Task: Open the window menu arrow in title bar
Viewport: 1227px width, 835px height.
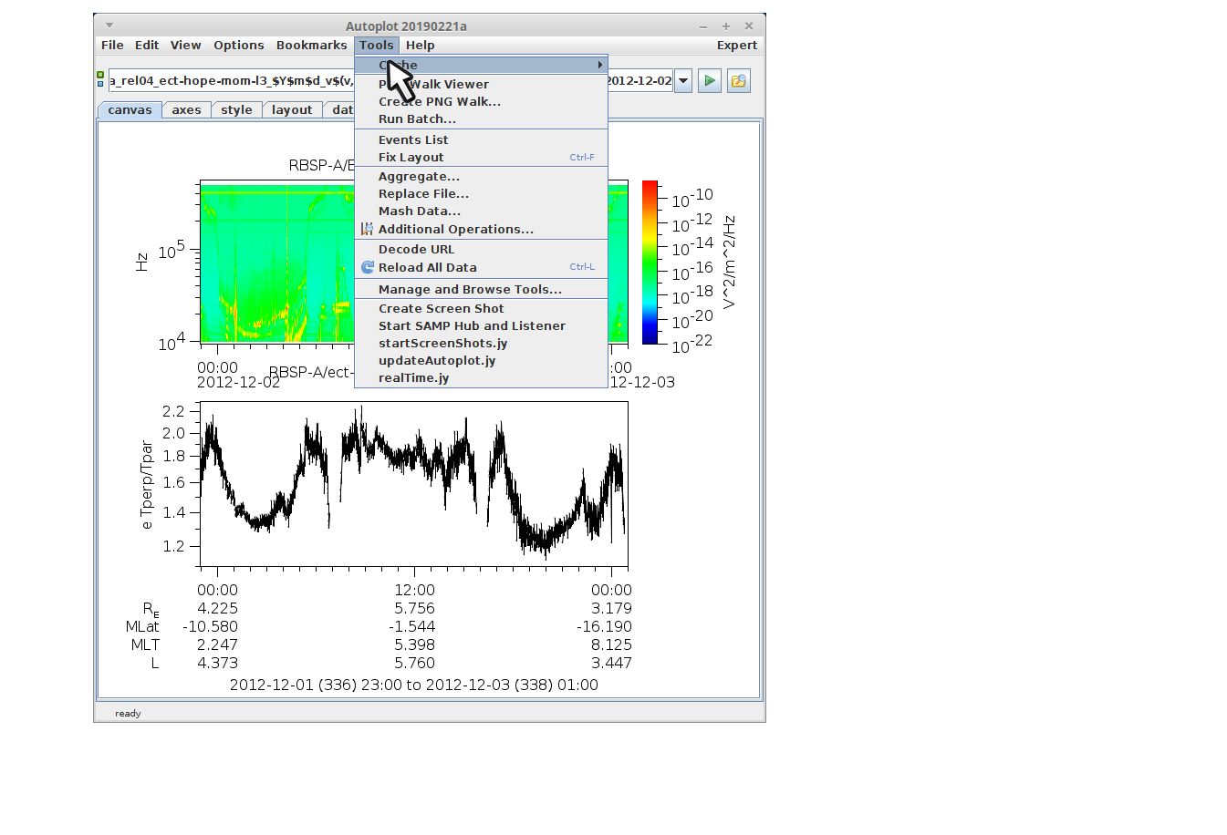Action: click(x=109, y=26)
